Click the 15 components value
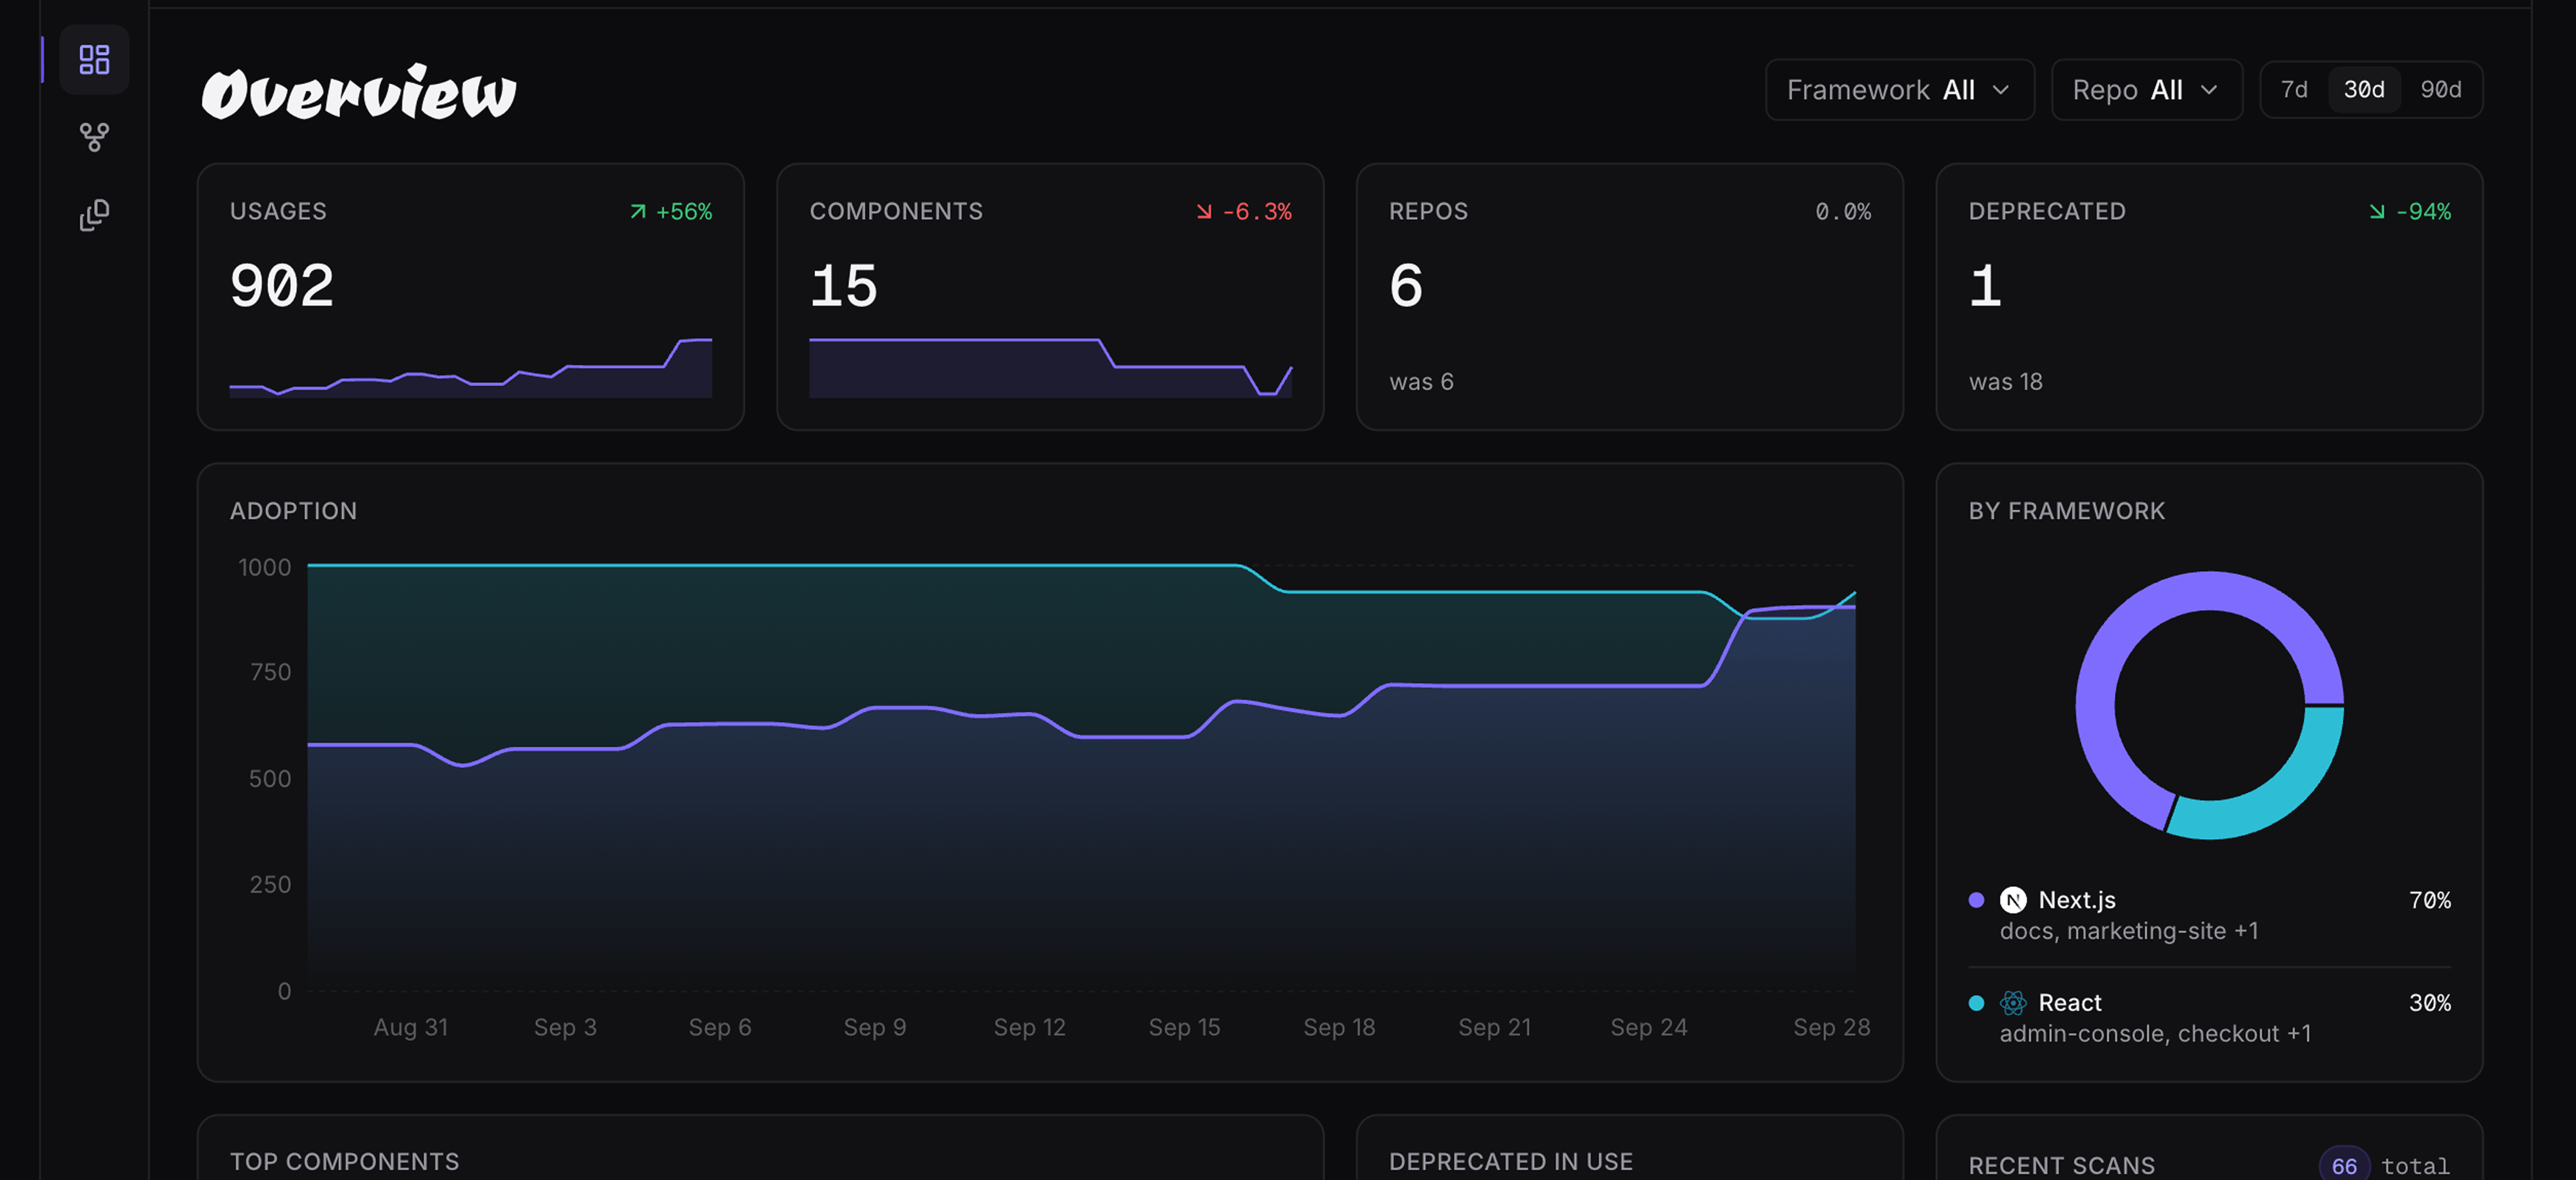 coord(844,286)
